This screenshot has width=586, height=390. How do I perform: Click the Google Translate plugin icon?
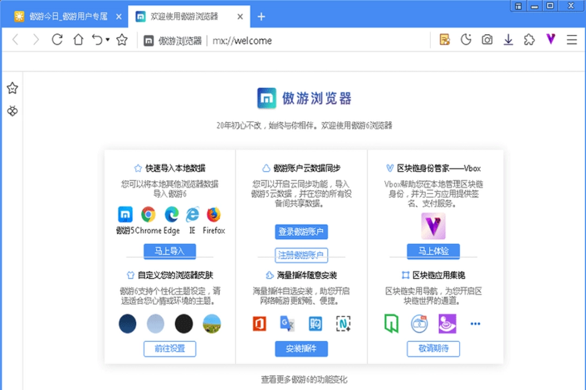pyautogui.click(x=287, y=323)
